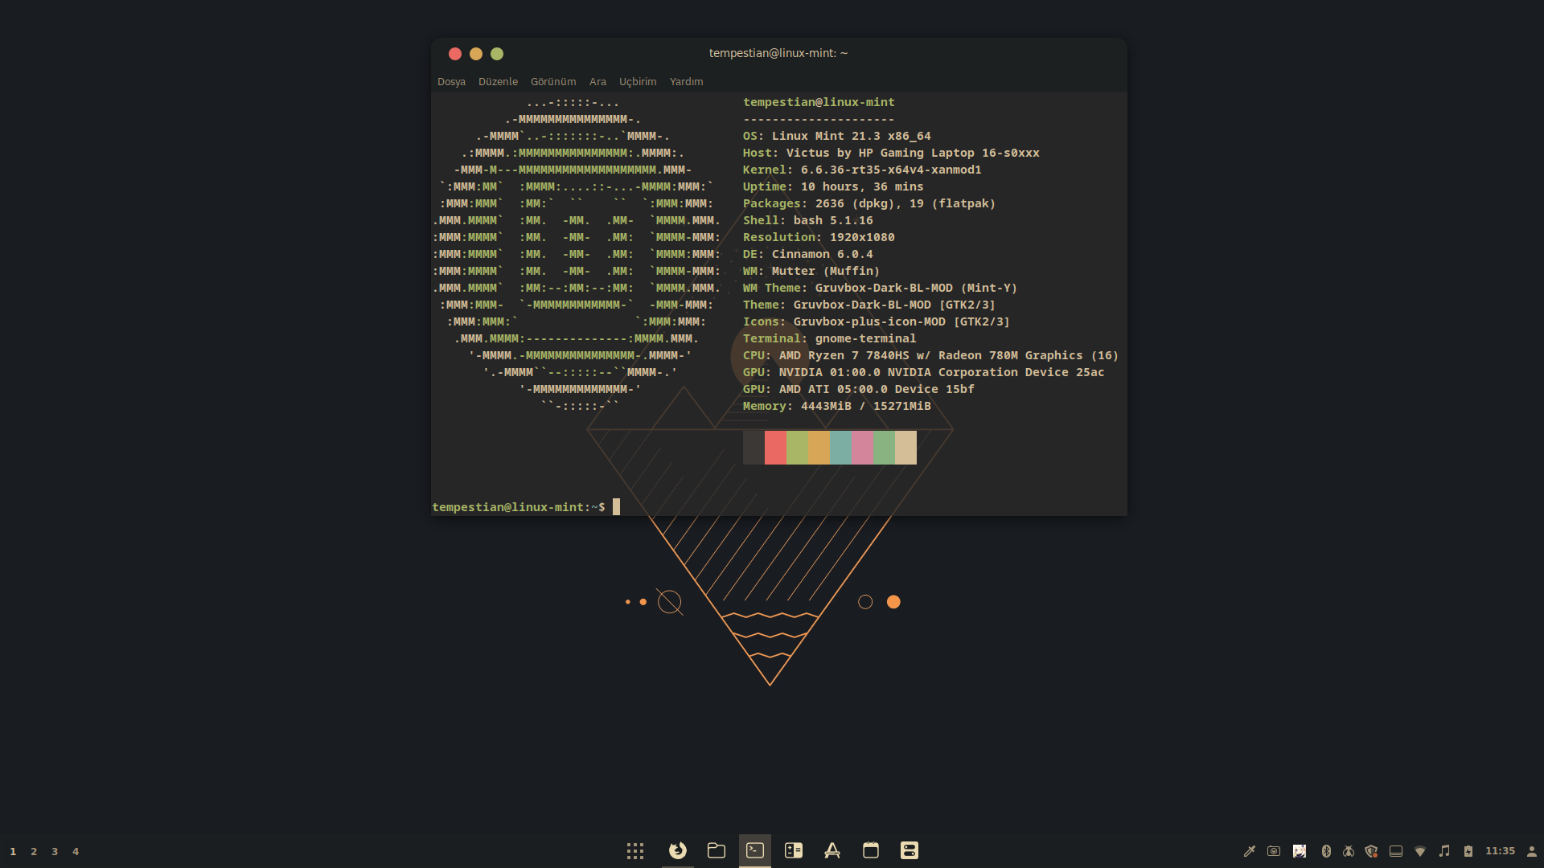The height and width of the screenshot is (868, 1544).
Task: Switch to workspace 3
Action: point(55,852)
